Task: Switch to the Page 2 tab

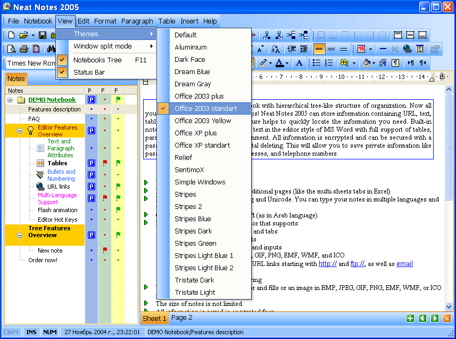Action: tap(182, 318)
